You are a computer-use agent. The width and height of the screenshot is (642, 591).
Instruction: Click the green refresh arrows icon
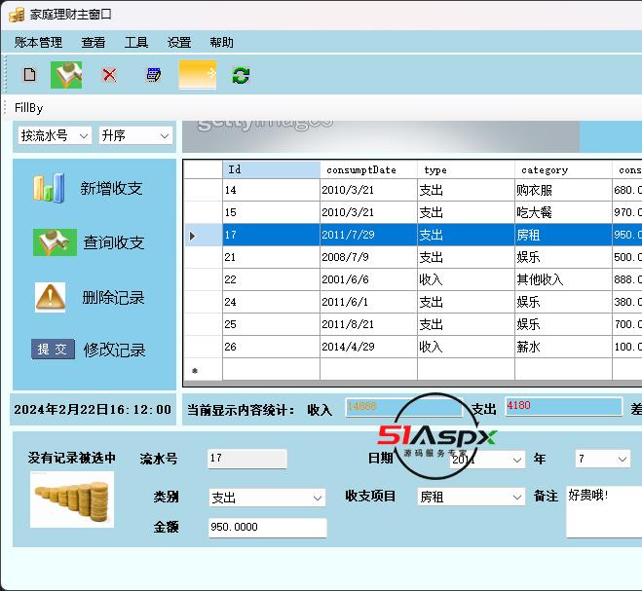[241, 75]
